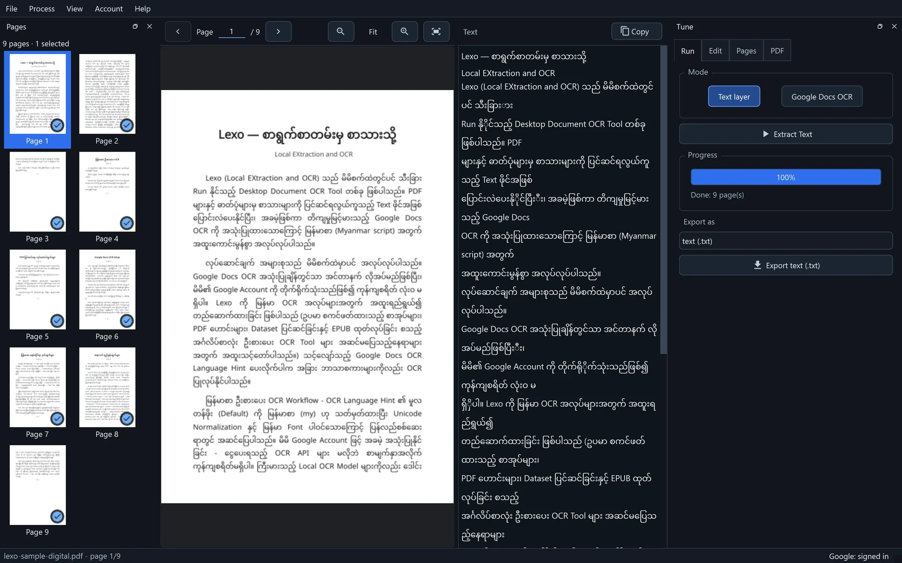Toggle the checkmark on Page 2 thumbnail

(x=127, y=125)
